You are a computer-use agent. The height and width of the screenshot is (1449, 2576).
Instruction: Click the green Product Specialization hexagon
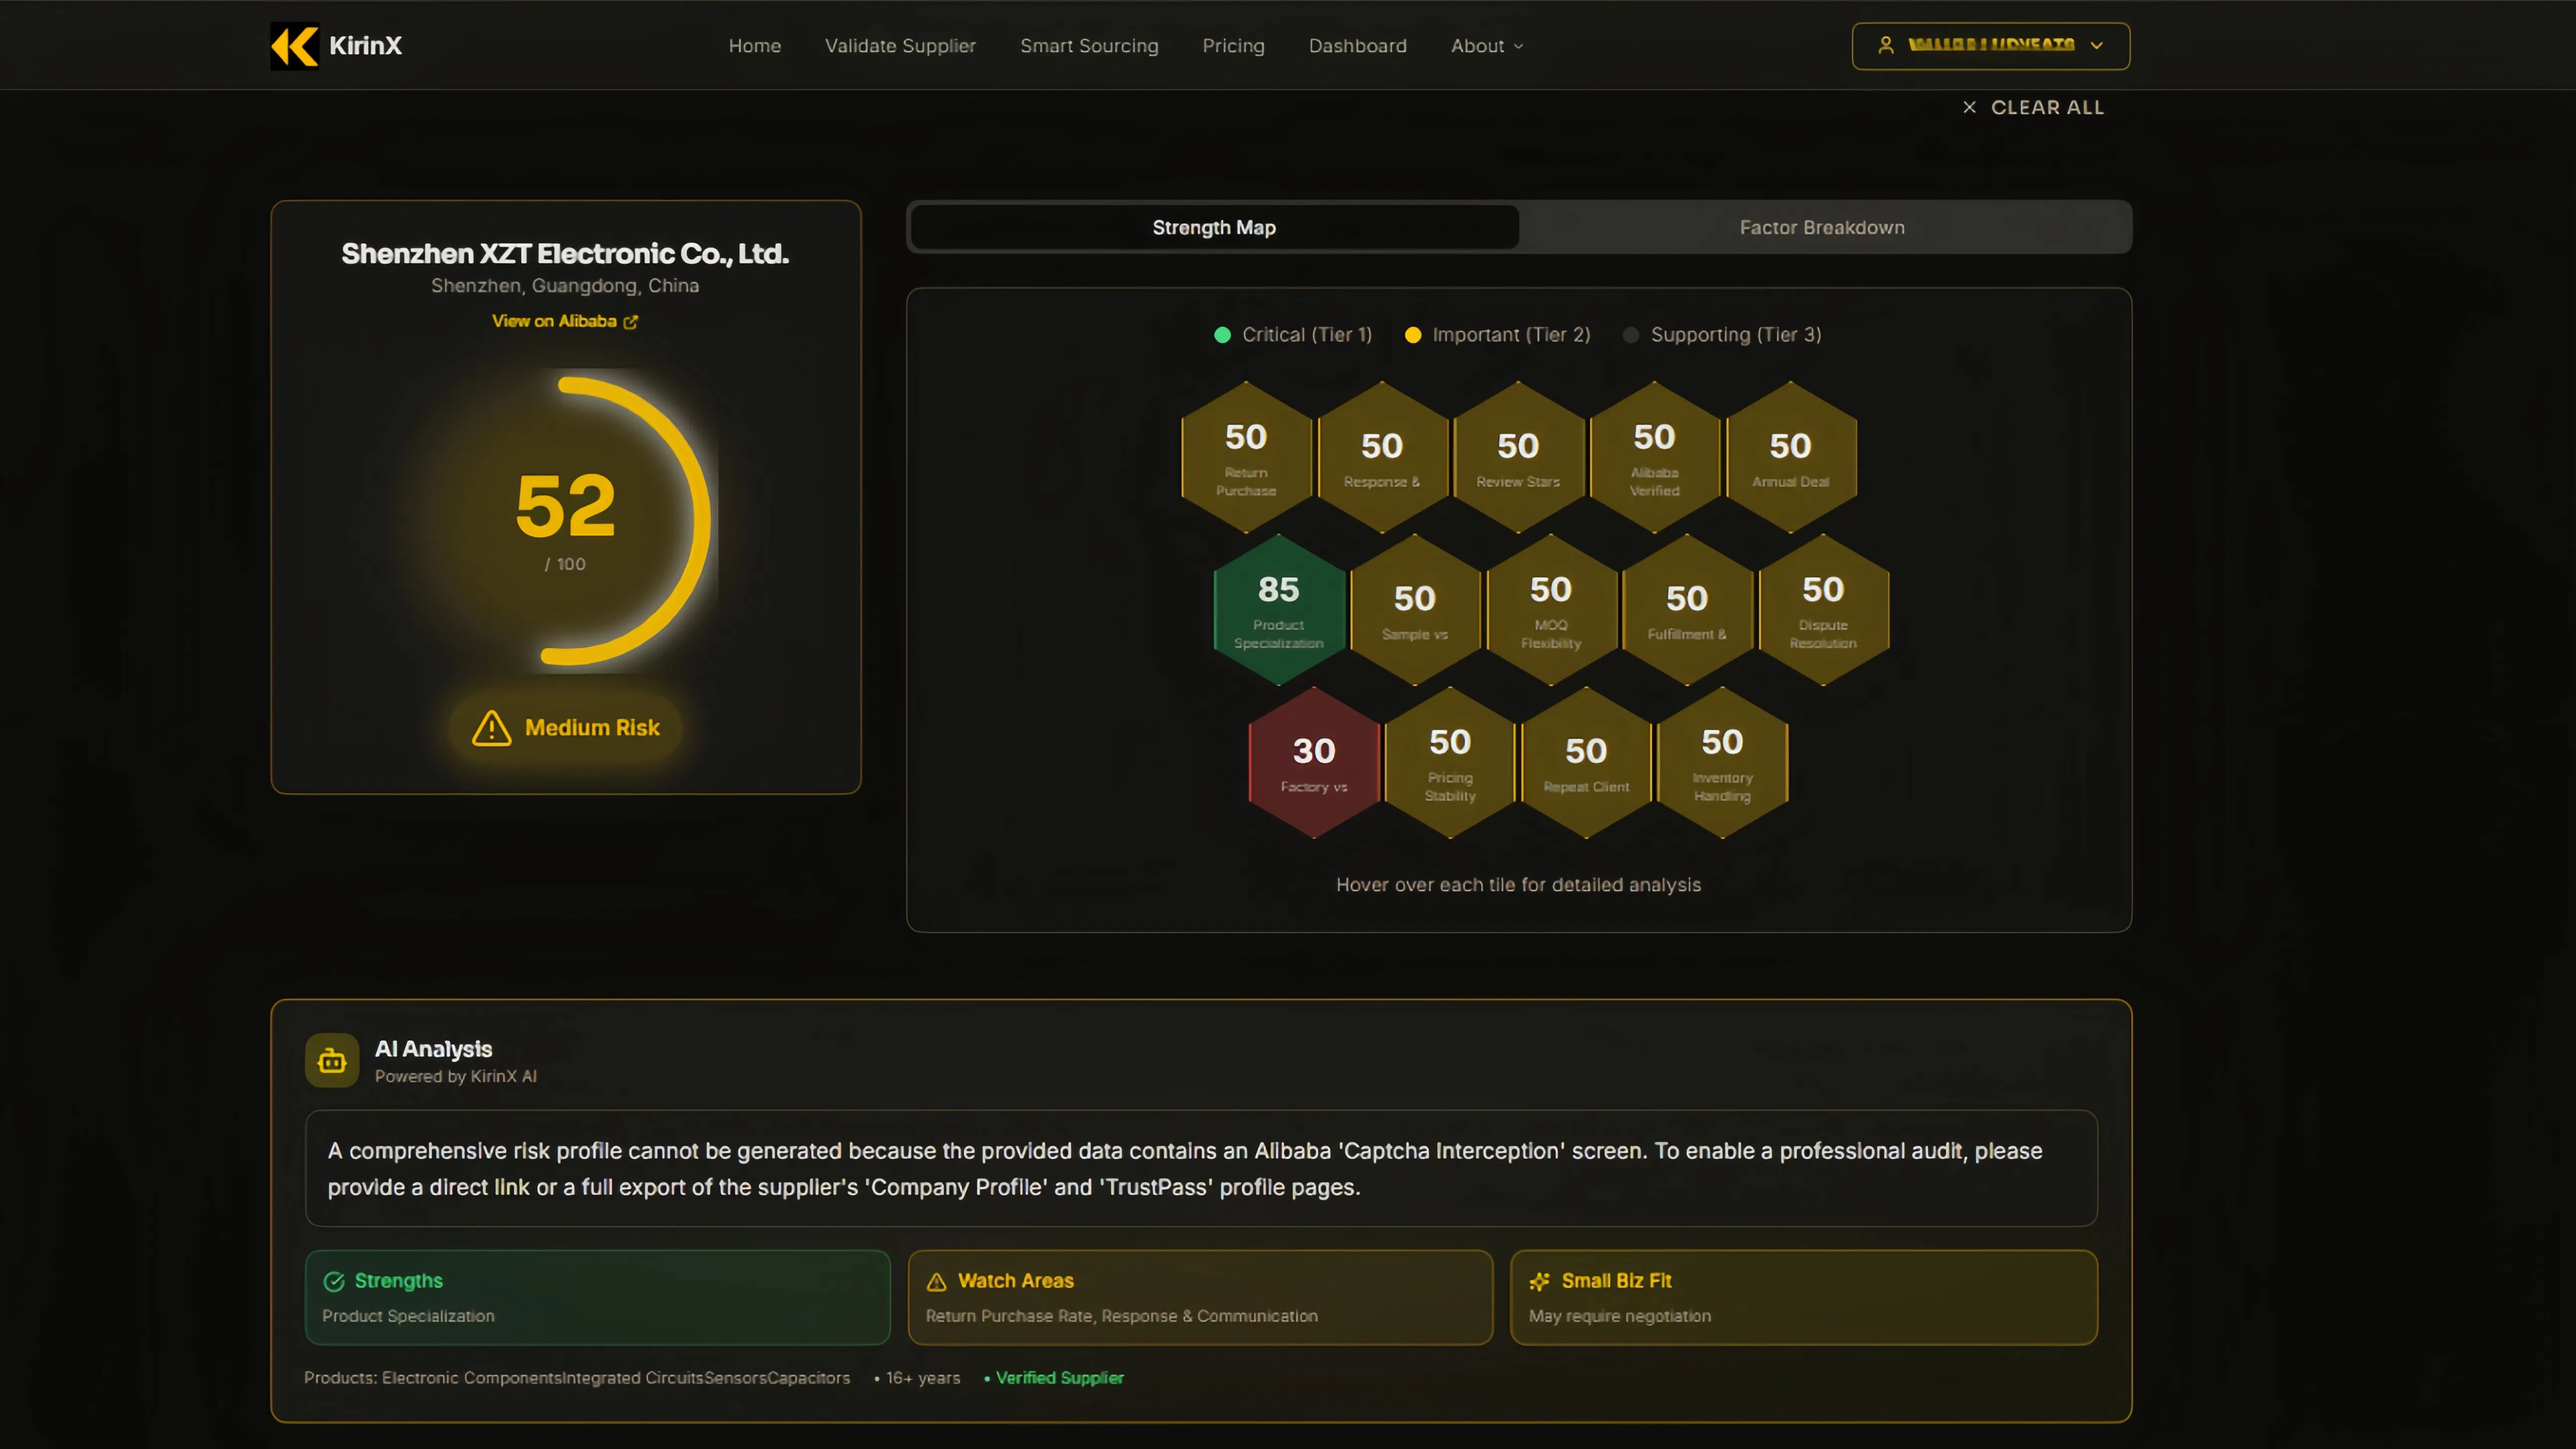coord(1279,610)
